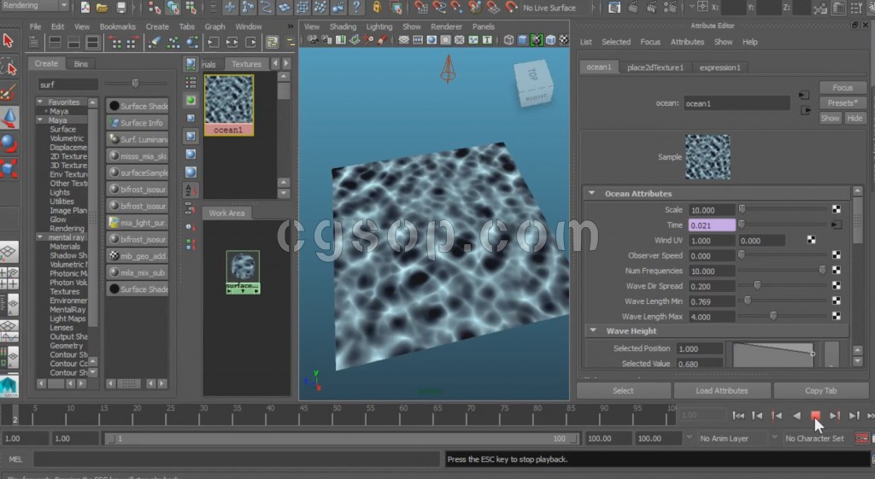The image size is (875, 479).
Task: Collapse the Ocean Attributes section
Action: point(591,194)
